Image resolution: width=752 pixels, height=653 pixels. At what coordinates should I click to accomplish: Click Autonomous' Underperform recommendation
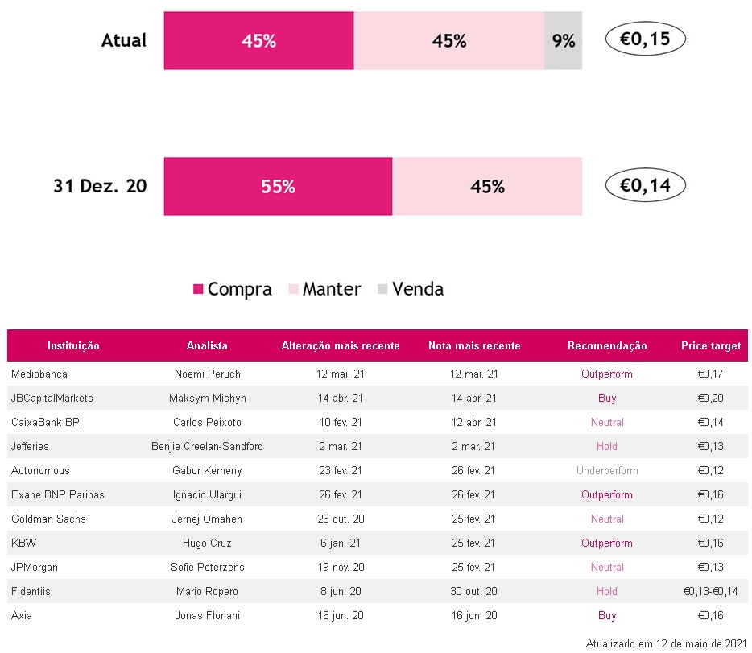[607, 470]
